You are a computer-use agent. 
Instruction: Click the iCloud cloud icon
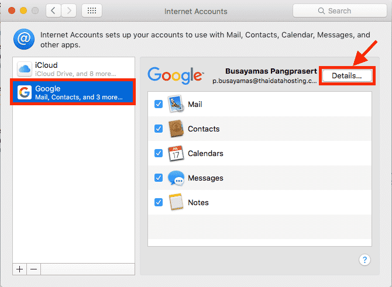25,69
